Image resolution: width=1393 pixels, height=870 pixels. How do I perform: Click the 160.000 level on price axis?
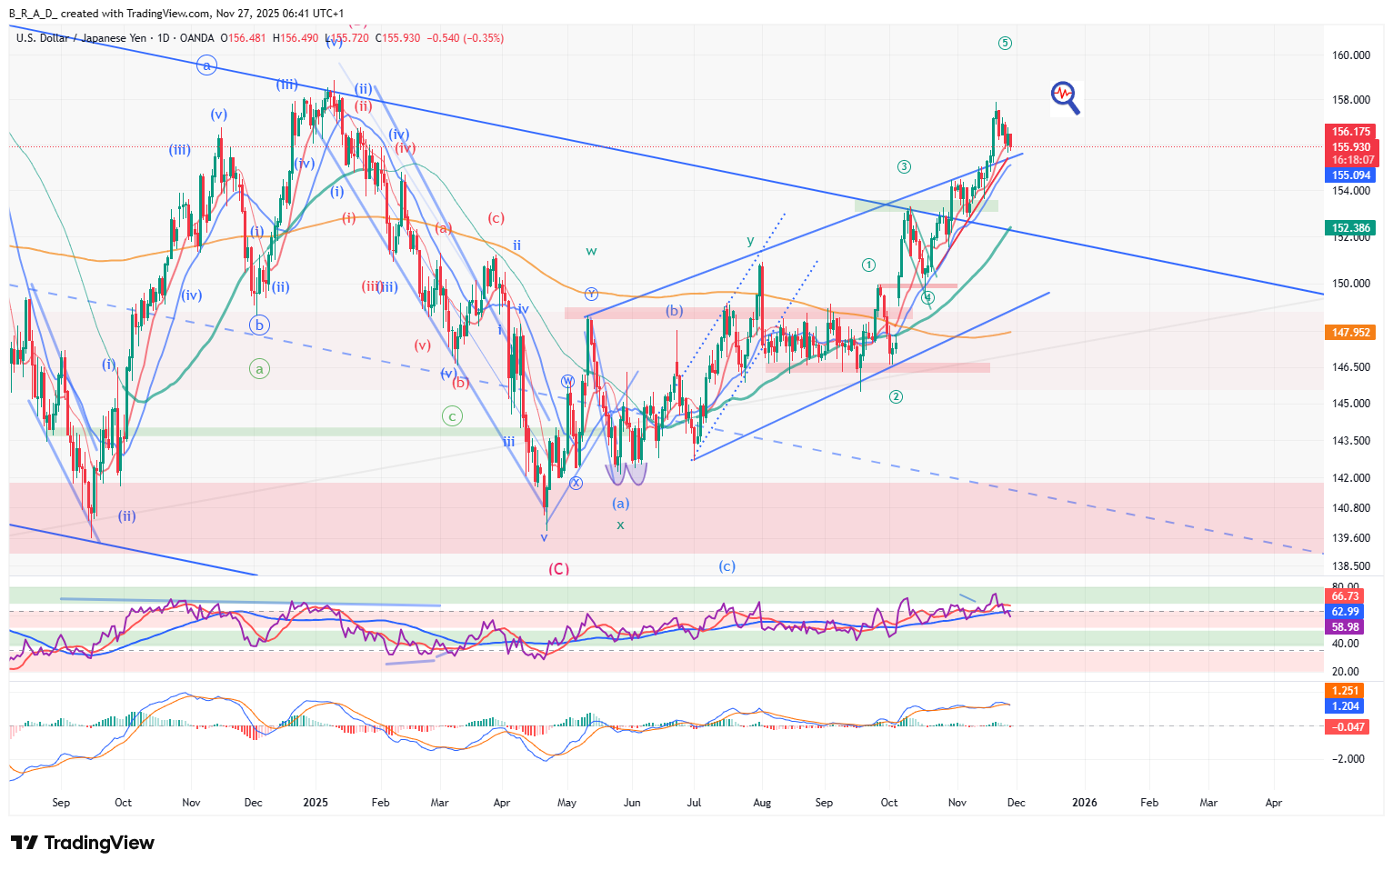click(1350, 55)
